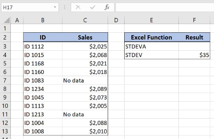
Task: Select row 7 header
Action: pyautogui.click(x=5, y=80)
